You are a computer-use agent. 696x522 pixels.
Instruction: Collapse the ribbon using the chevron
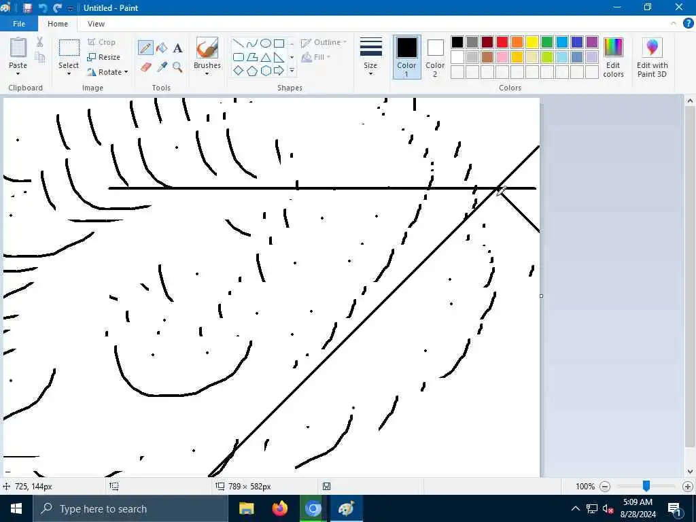pyautogui.click(x=674, y=24)
